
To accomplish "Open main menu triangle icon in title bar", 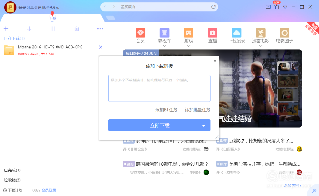I will click(x=285, y=7).
